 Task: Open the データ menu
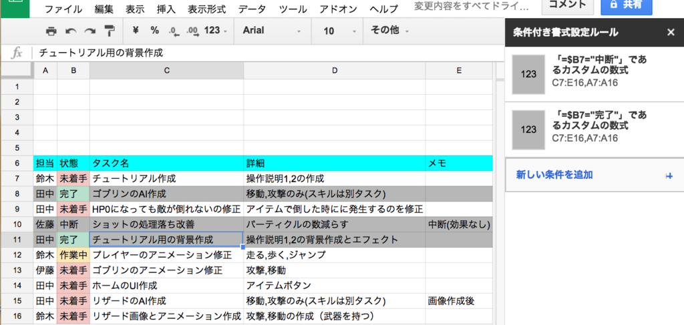click(x=252, y=9)
